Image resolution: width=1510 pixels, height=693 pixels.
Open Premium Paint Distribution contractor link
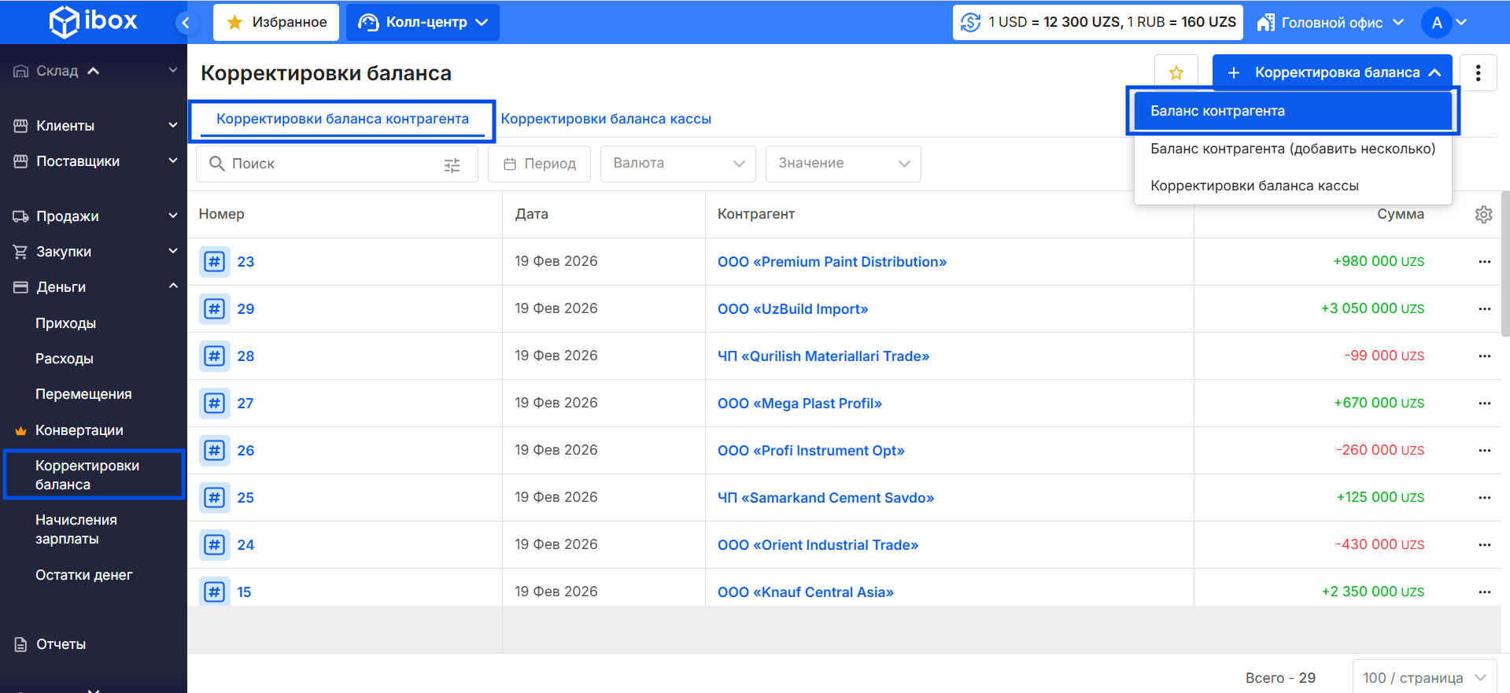[832, 262]
